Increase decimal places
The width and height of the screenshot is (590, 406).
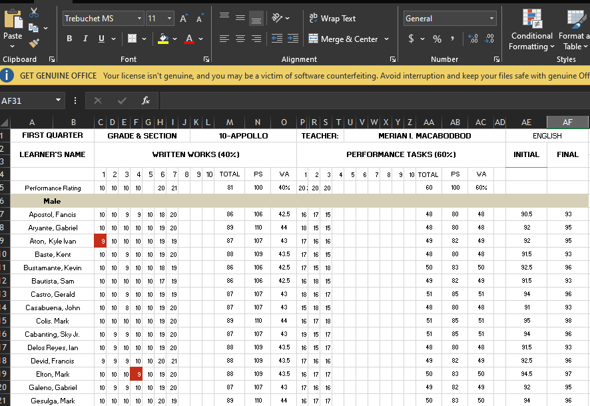(x=473, y=39)
